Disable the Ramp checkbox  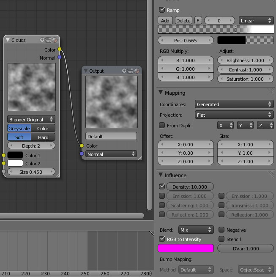pos(162,10)
